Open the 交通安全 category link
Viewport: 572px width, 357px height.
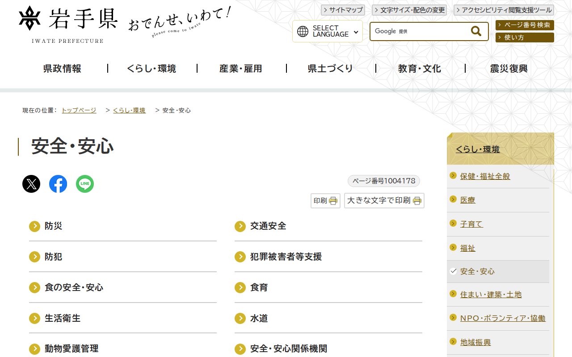(x=268, y=226)
